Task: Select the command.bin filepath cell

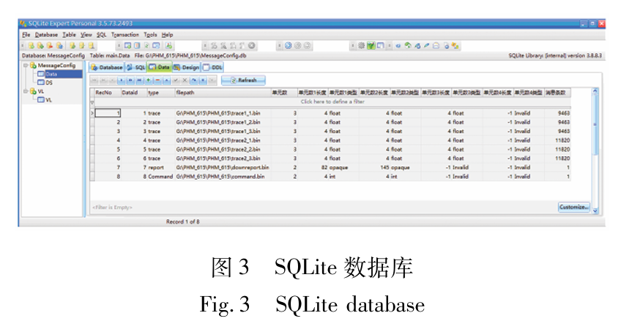Action: pos(223,177)
